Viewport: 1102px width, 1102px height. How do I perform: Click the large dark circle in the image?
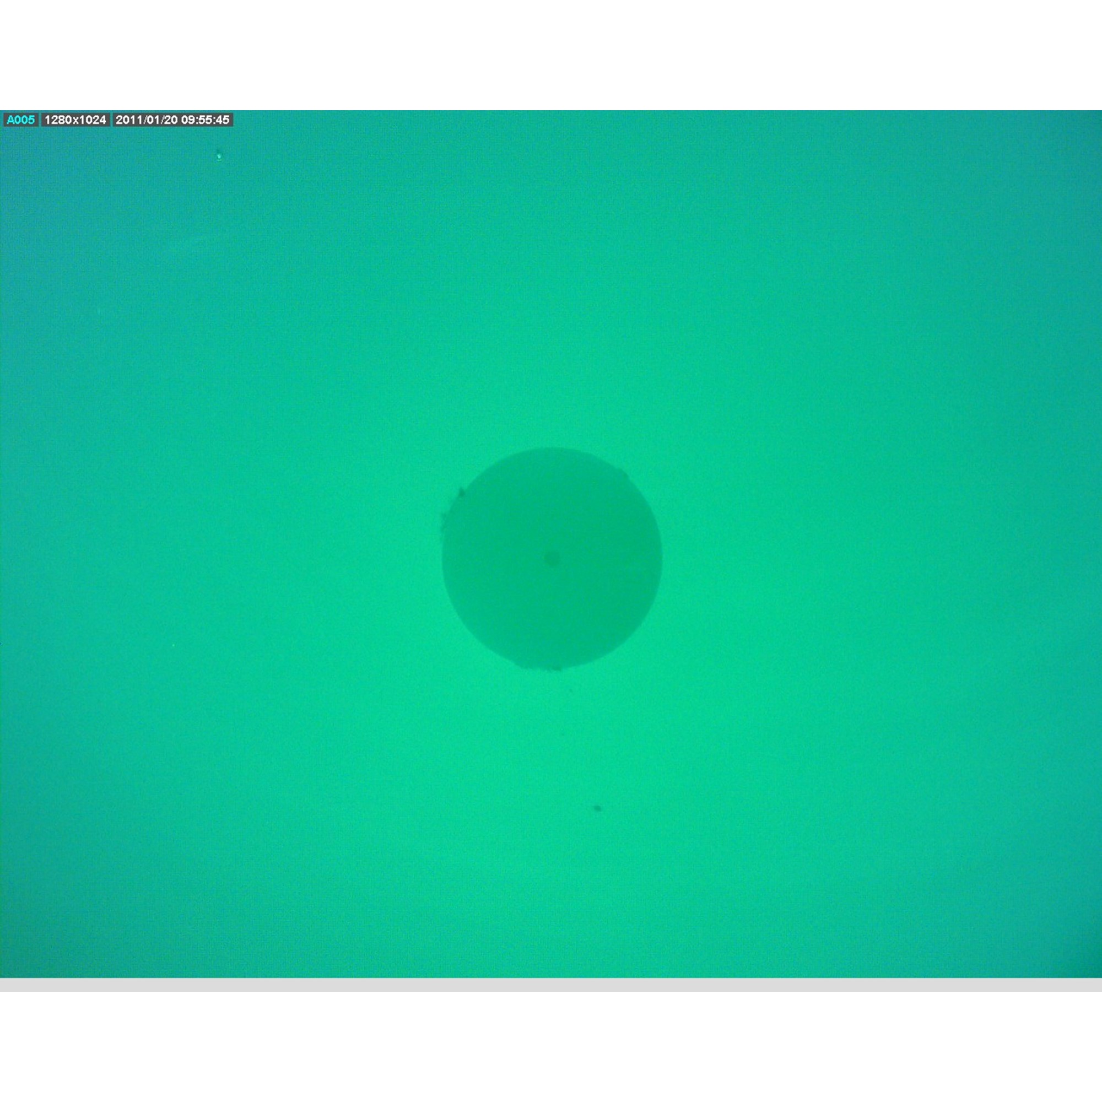coord(552,558)
